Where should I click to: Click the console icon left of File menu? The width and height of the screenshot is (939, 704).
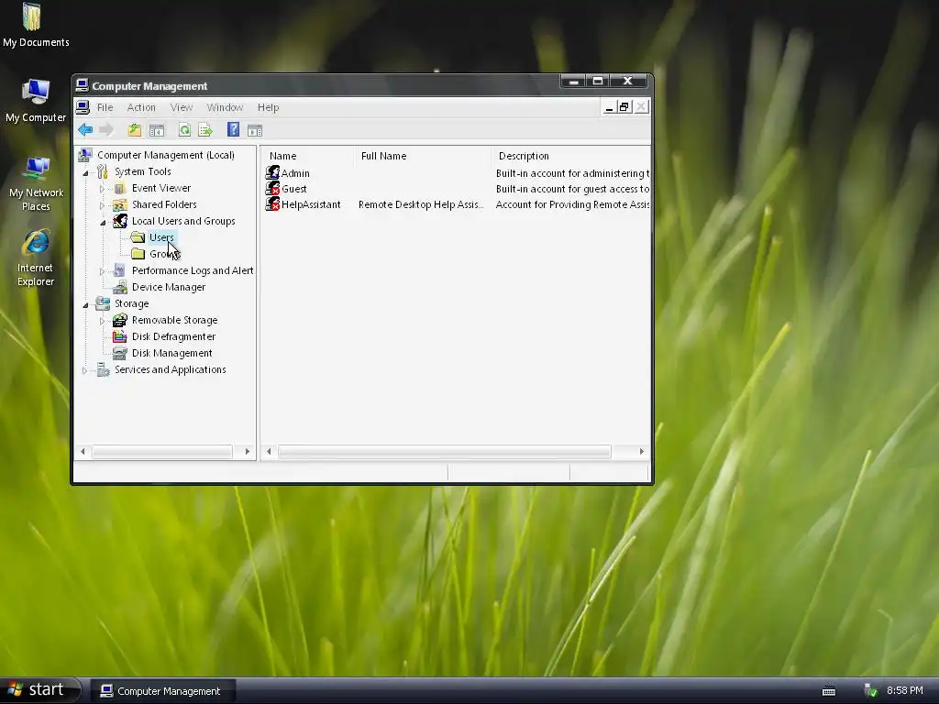point(83,107)
